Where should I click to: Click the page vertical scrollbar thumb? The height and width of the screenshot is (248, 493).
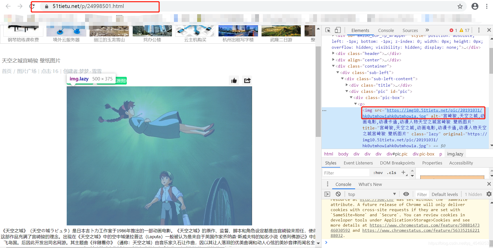point(318,92)
